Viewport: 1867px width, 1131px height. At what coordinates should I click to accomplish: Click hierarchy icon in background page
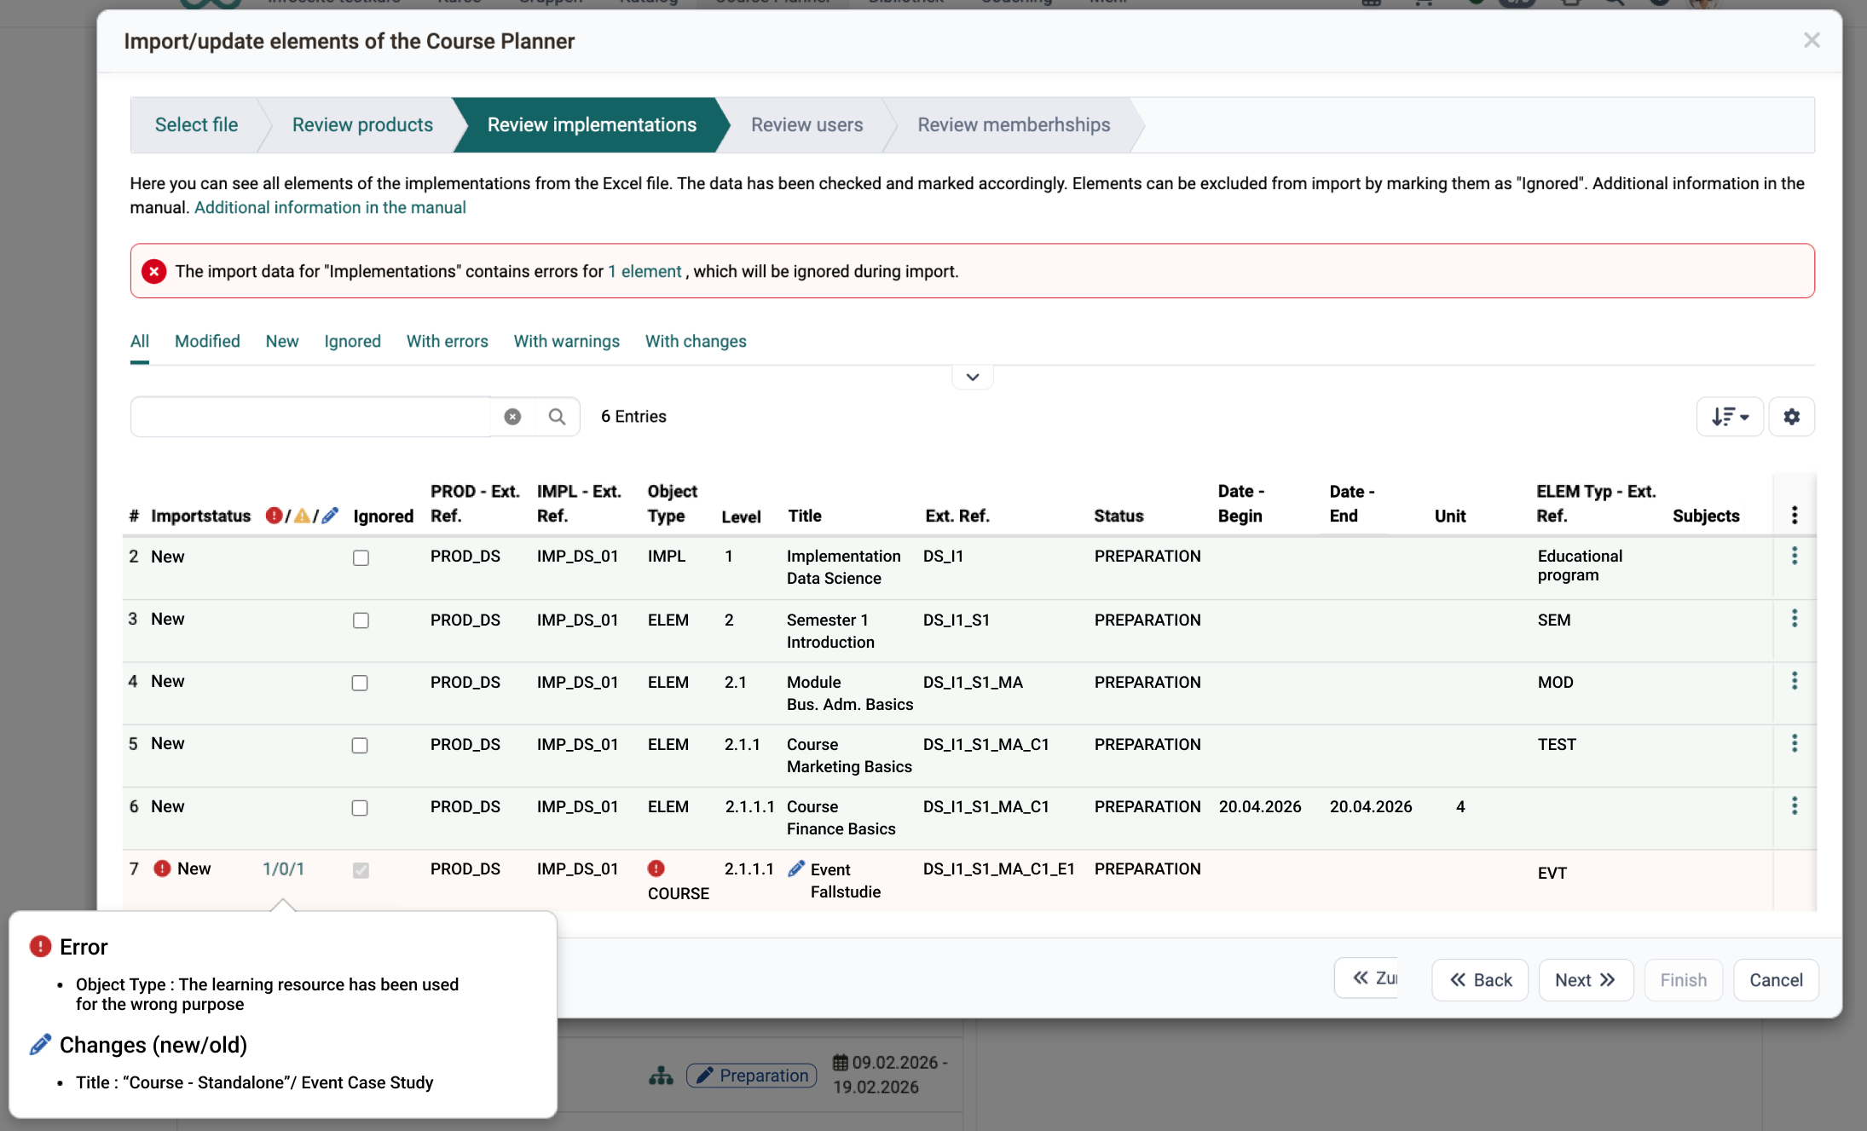(x=661, y=1076)
